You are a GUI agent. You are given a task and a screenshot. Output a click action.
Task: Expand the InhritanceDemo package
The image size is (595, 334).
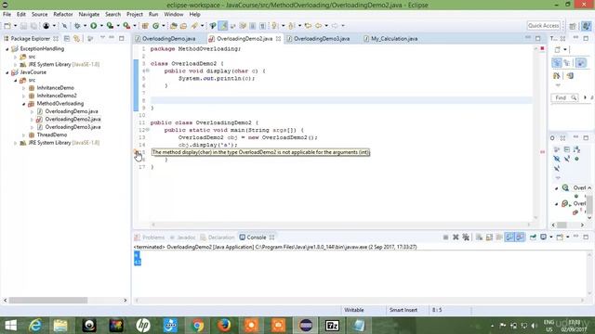[x=23, y=88]
